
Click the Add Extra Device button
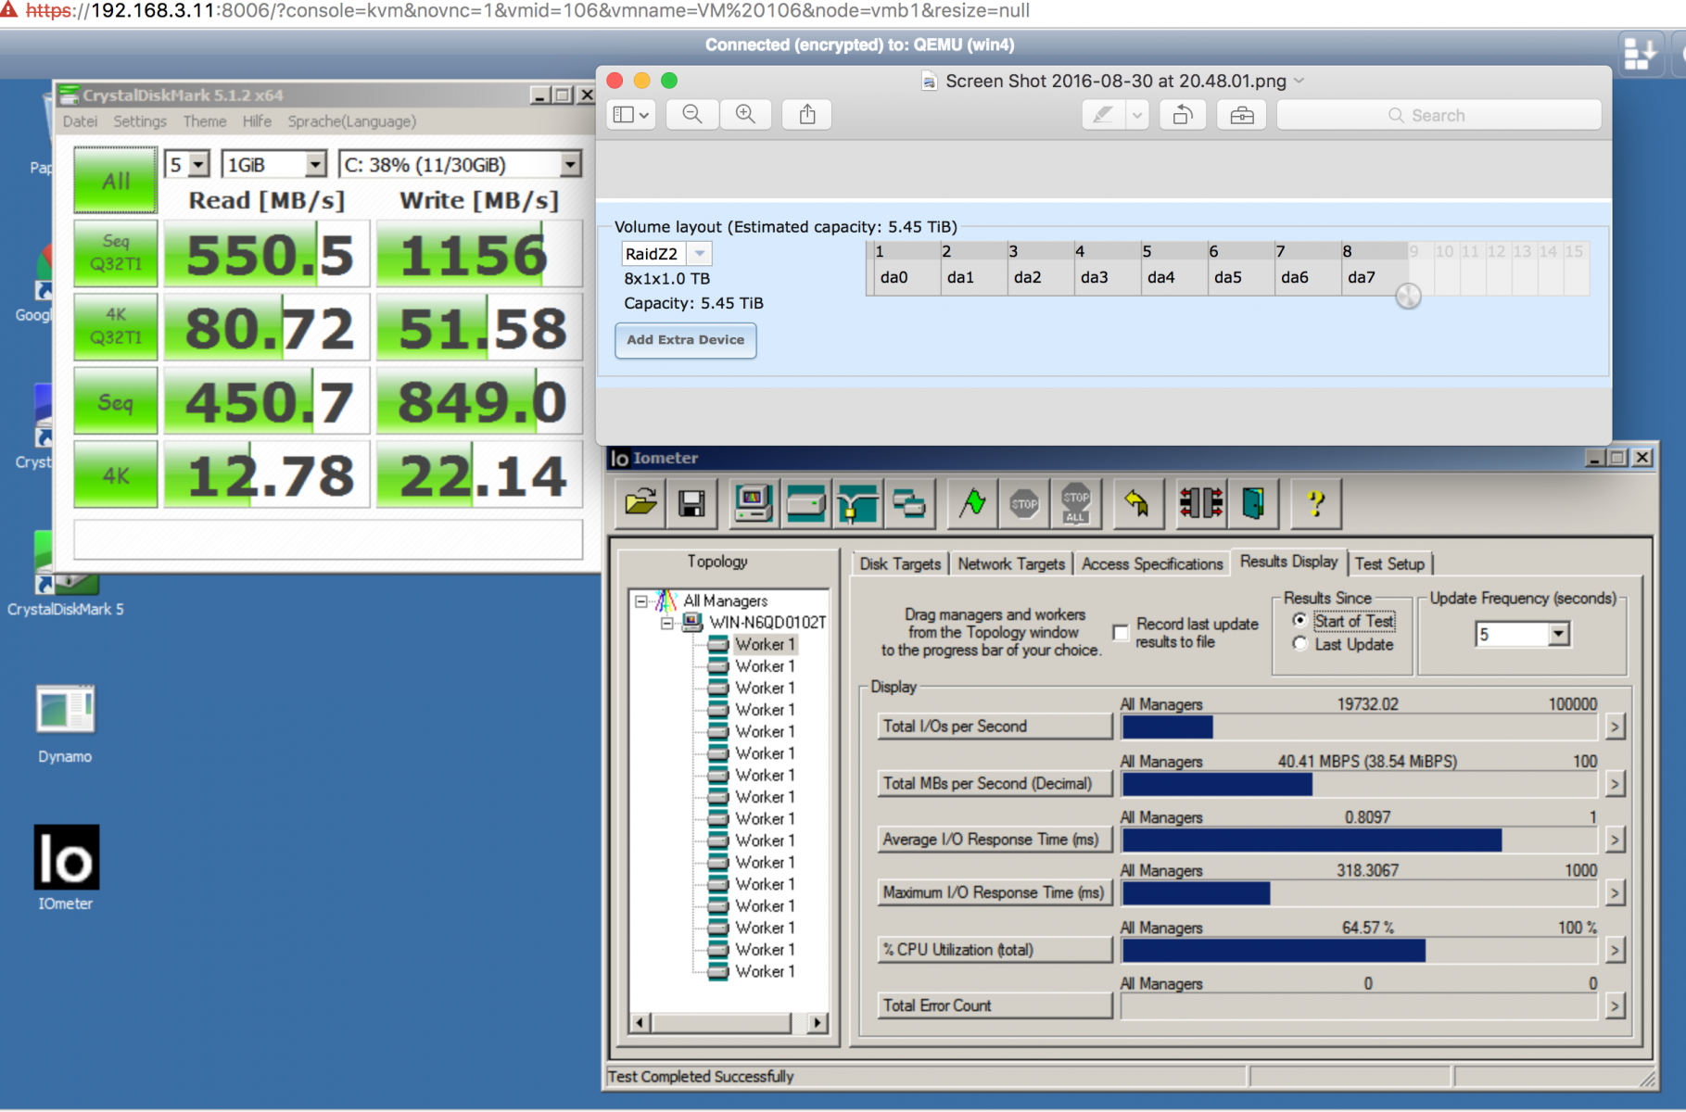(685, 340)
